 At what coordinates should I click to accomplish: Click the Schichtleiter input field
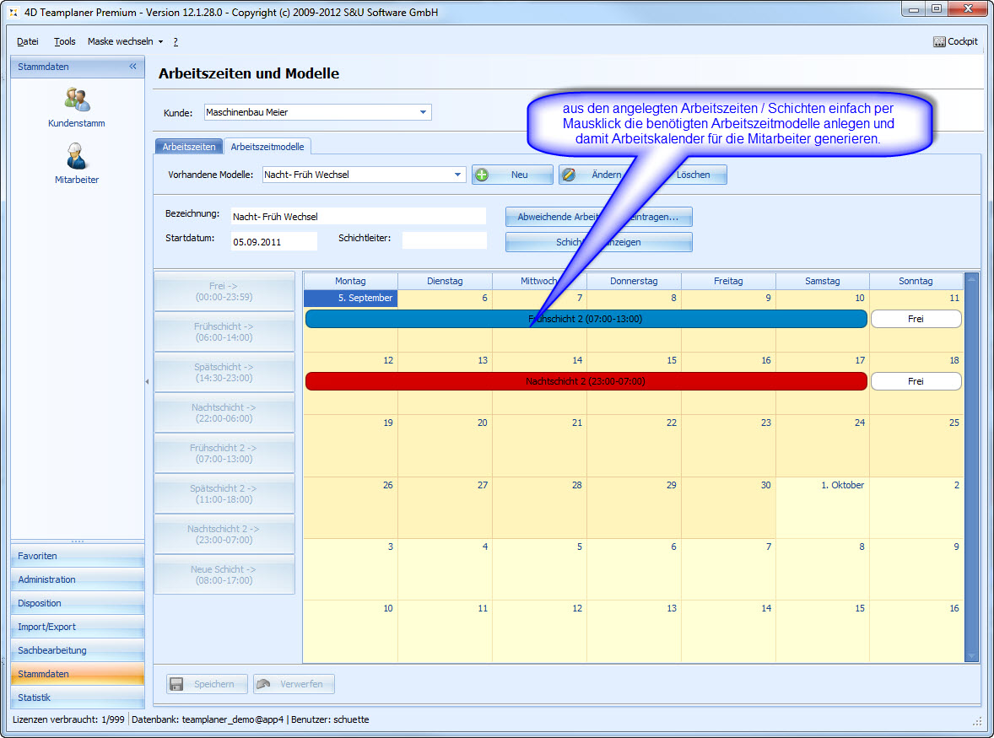click(x=444, y=240)
